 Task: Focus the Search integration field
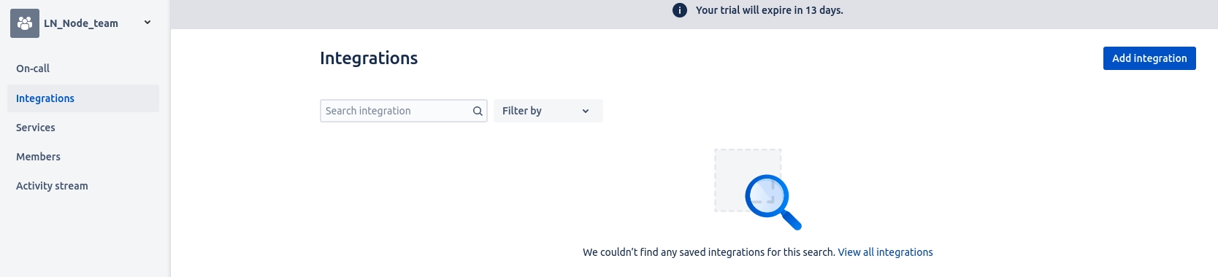pyautogui.click(x=404, y=111)
